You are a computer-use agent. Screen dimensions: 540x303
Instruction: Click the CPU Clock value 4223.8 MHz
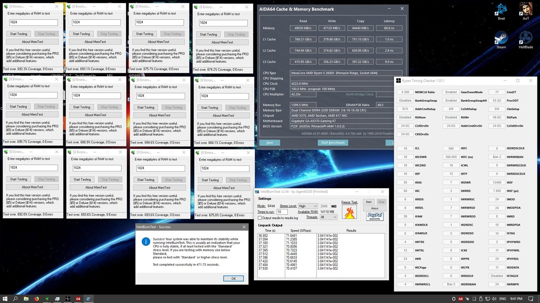tap(300, 83)
